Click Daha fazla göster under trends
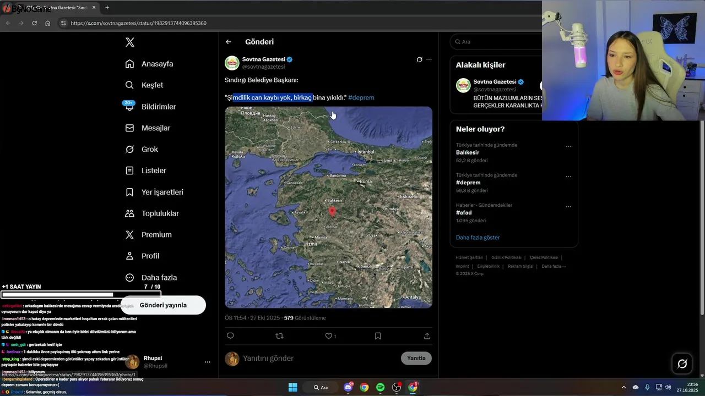 point(478,238)
